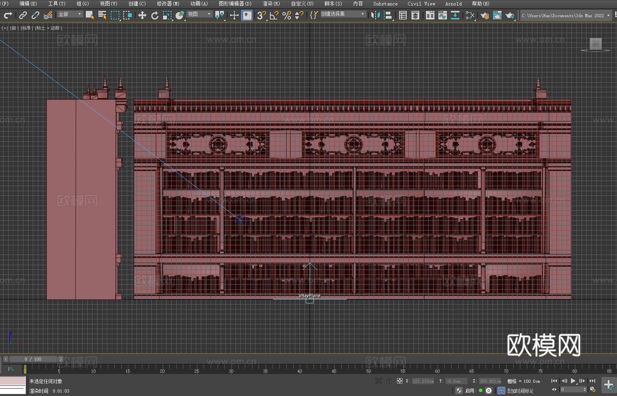Open the Schematic View icon
This screenshot has width=617, height=396.
455,15
